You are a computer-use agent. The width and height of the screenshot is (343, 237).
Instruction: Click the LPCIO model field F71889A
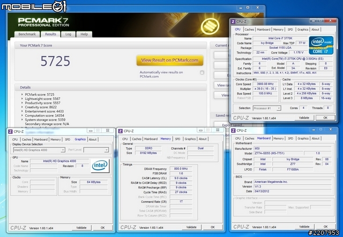coord(293,169)
